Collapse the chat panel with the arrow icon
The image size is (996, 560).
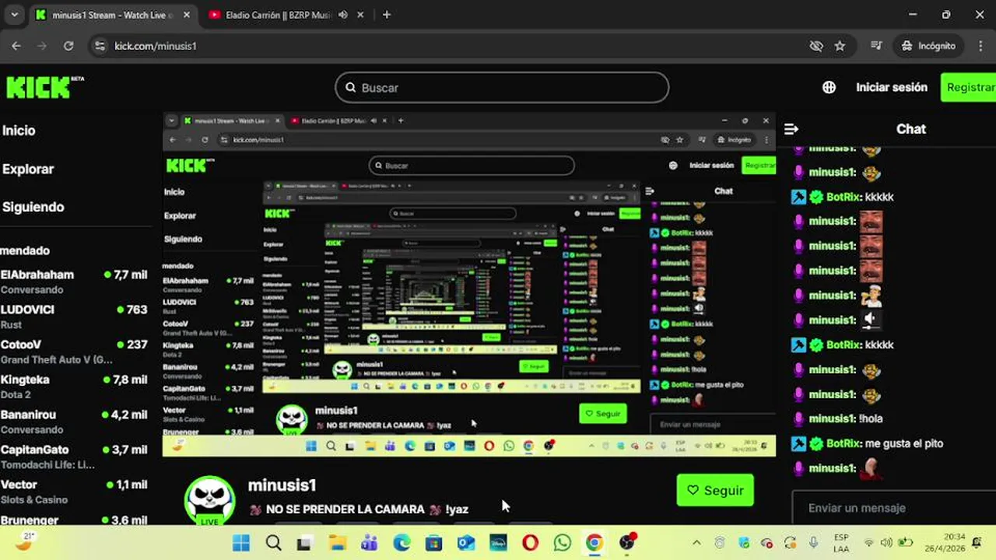click(791, 129)
